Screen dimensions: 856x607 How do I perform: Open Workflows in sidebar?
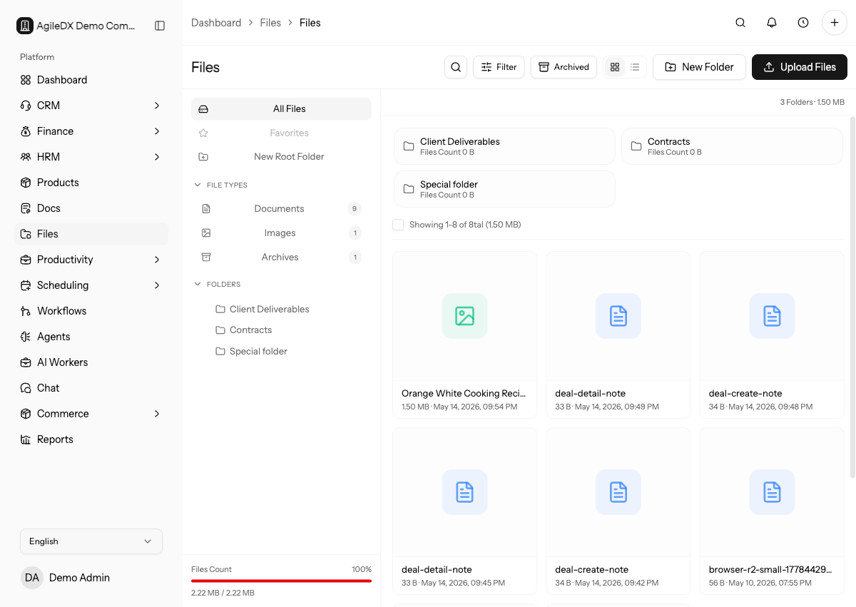coord(91,311)
